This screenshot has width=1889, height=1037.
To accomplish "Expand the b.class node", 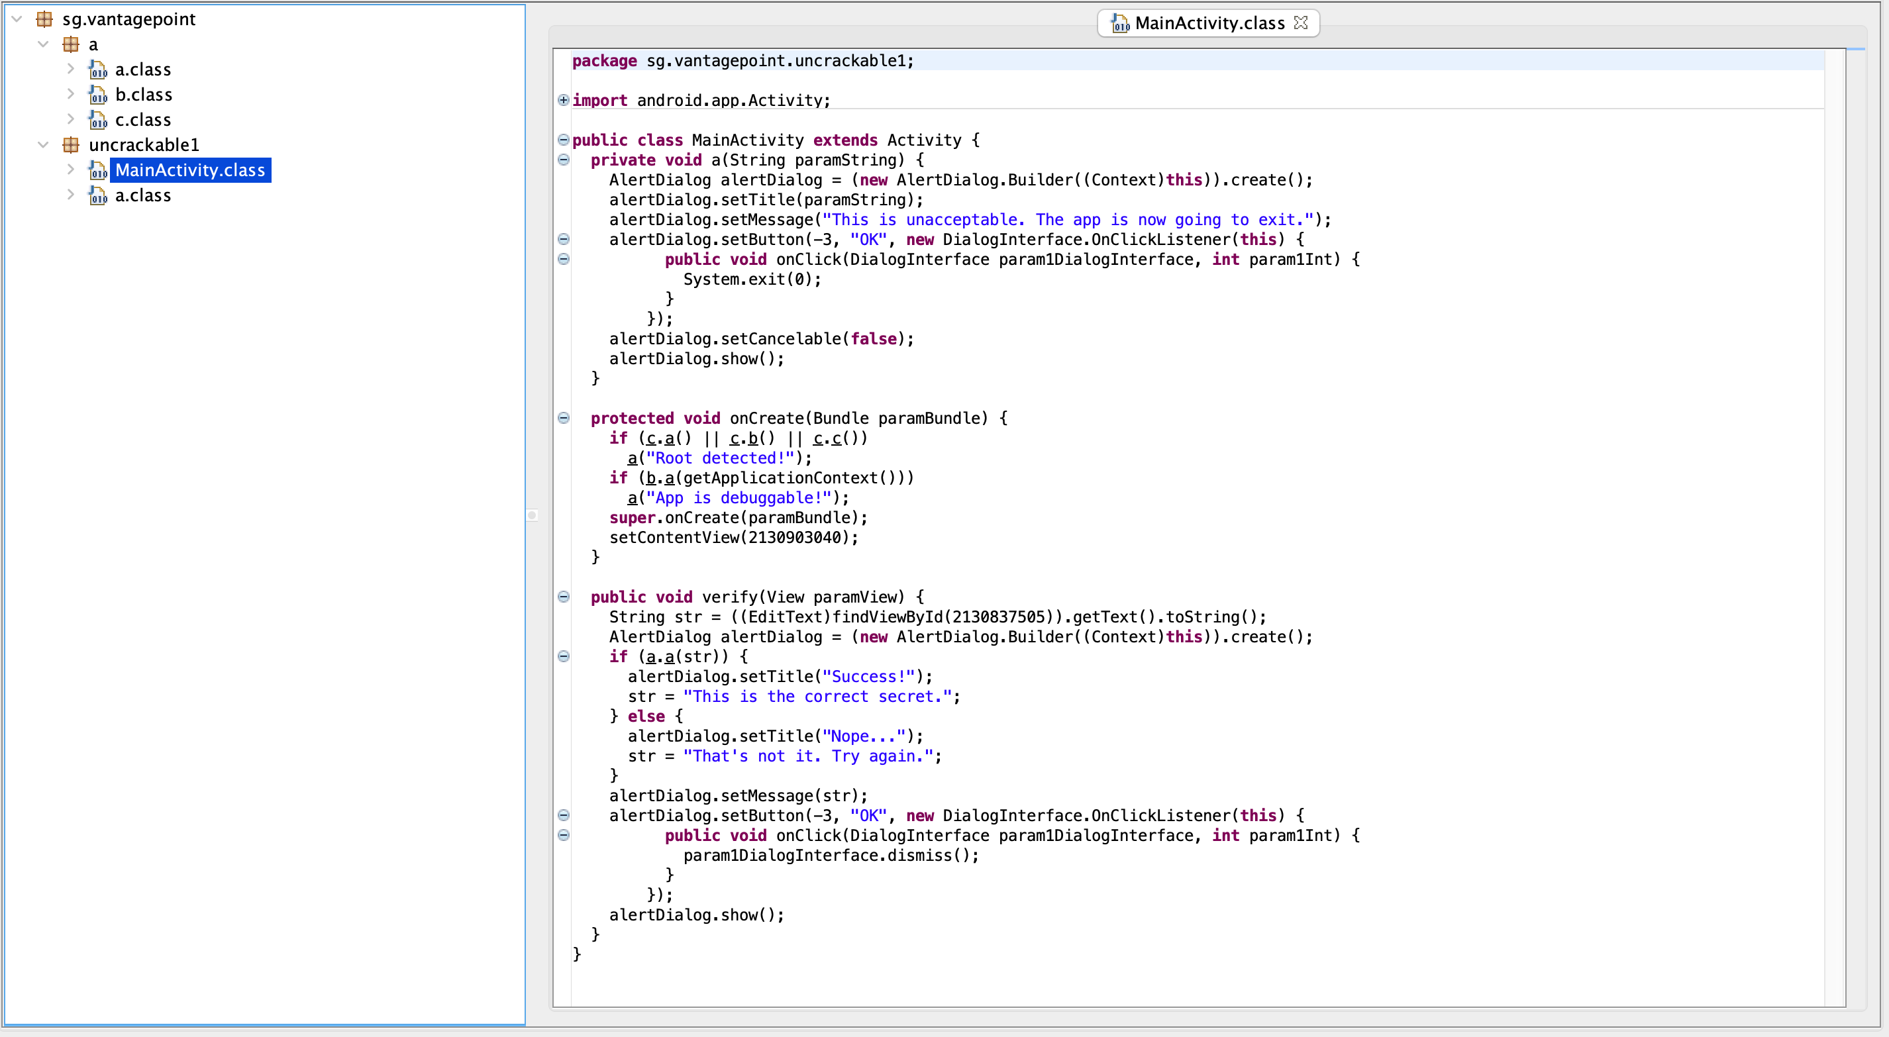I will tap(70, 94).
